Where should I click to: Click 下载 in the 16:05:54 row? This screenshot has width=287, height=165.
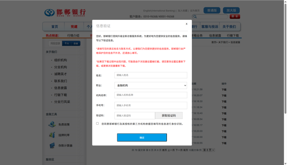coord(224,119)
